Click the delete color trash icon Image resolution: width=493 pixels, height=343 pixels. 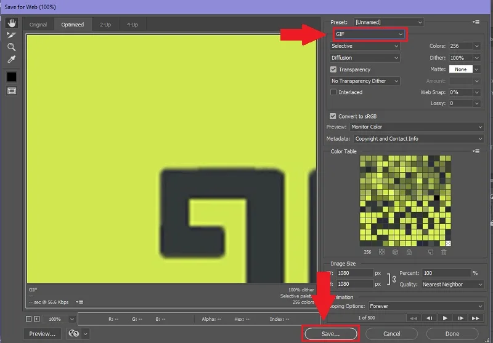pyautogui.click(x=444, y=252)
